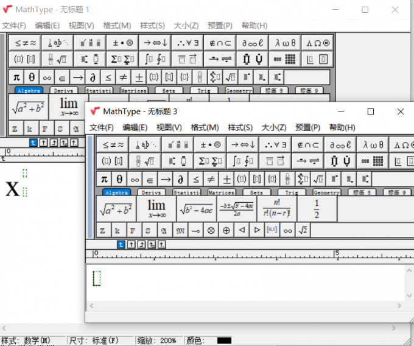Open fence templates palette in front window
Viewport: 414px width, 346px height.
pyautogui.click(x=113, y=161)
